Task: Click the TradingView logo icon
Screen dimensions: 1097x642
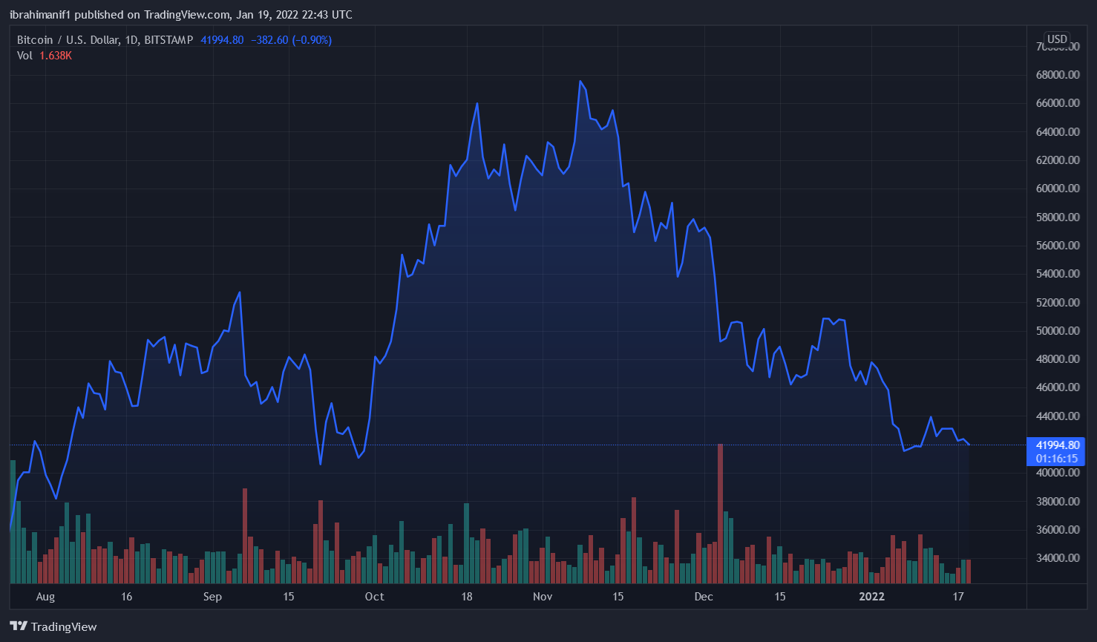Action: coord(19,626)
